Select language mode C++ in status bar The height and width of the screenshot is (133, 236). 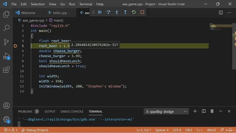point(199,130)
